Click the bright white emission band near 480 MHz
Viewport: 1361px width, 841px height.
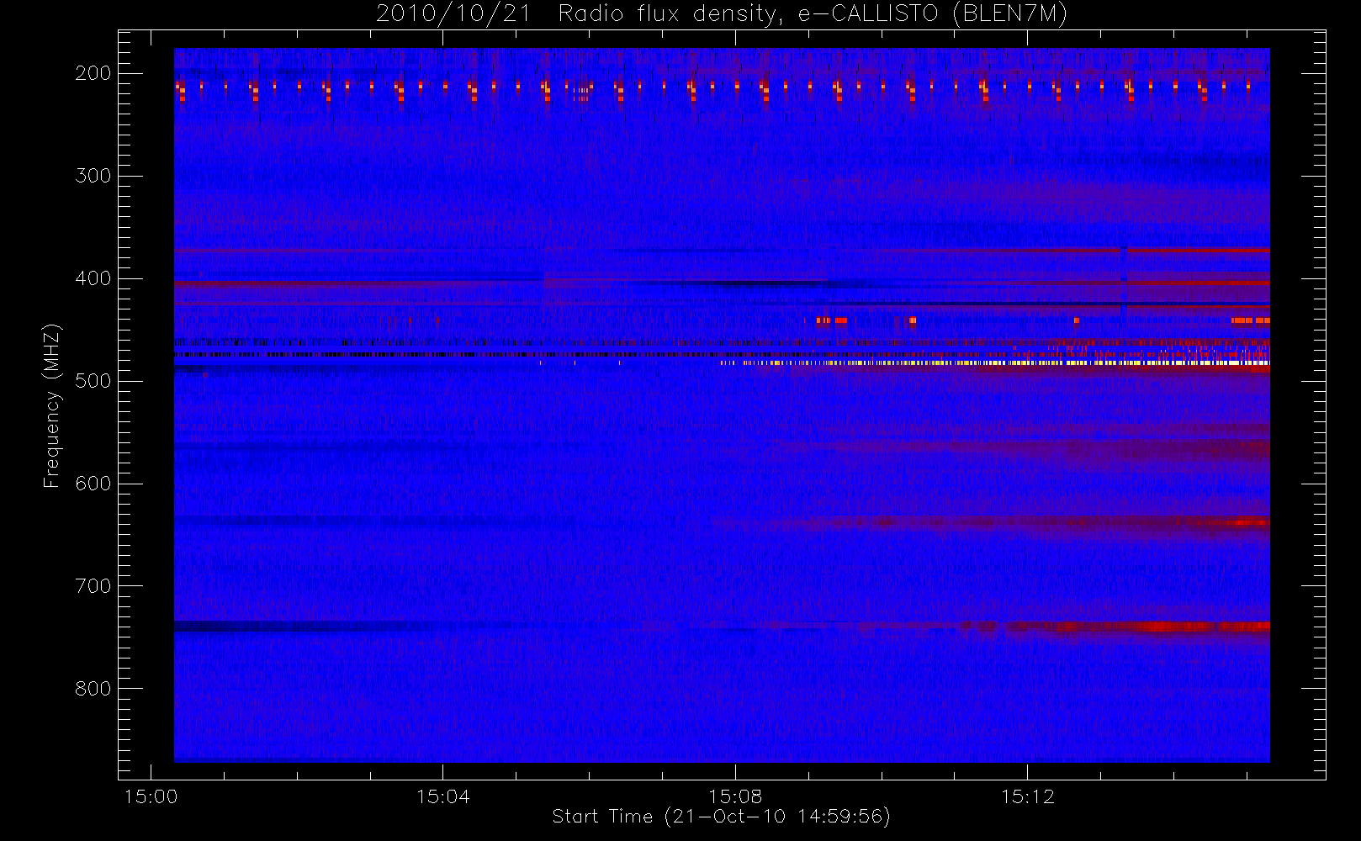click(995, 362)
